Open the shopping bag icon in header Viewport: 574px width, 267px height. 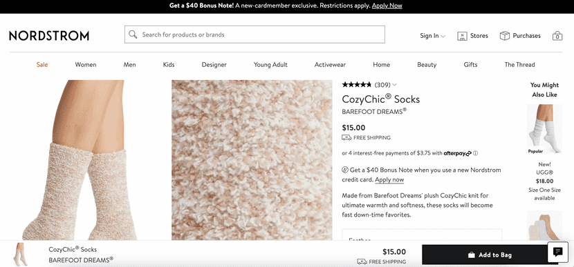click(557, 35)
